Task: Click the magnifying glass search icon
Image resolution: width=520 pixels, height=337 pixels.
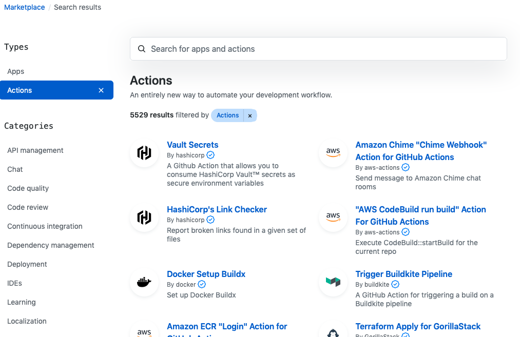Action: point(142,49)
